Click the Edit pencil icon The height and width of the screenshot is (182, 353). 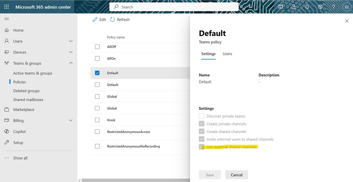click(95, 19)
